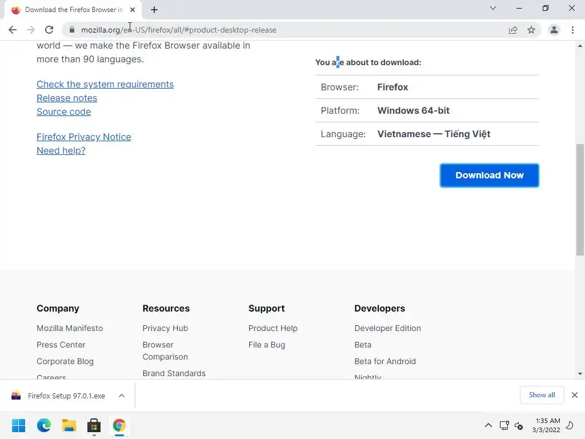Click the address bar URL
Viewport: 585px width, 439px height.
tap(179, 30)
